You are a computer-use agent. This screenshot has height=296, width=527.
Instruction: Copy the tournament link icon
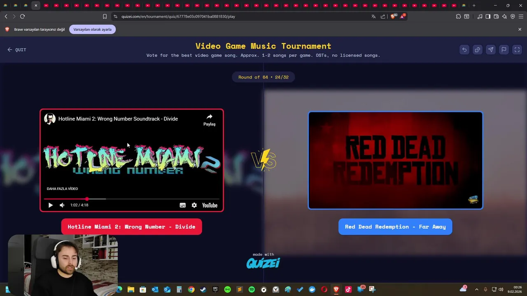coord(478,50)
